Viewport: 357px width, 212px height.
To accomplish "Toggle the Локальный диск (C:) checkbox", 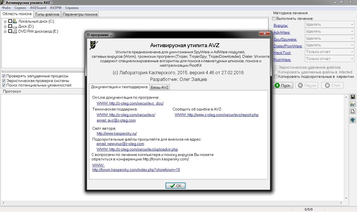I will tap(10, 21).
